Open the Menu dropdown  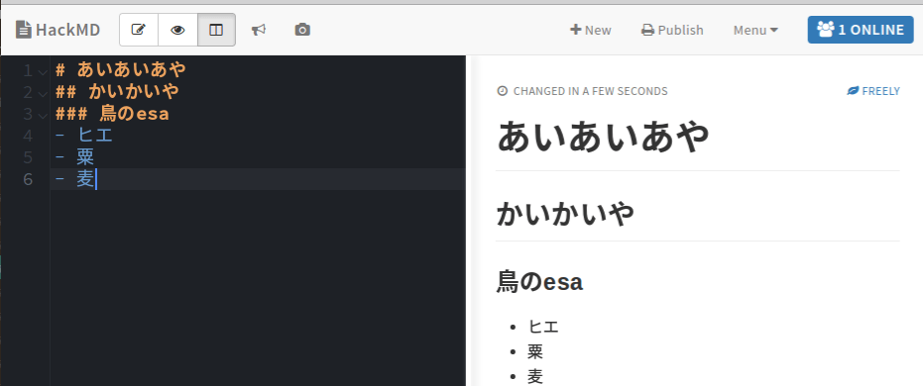click(x=755, y=30)
